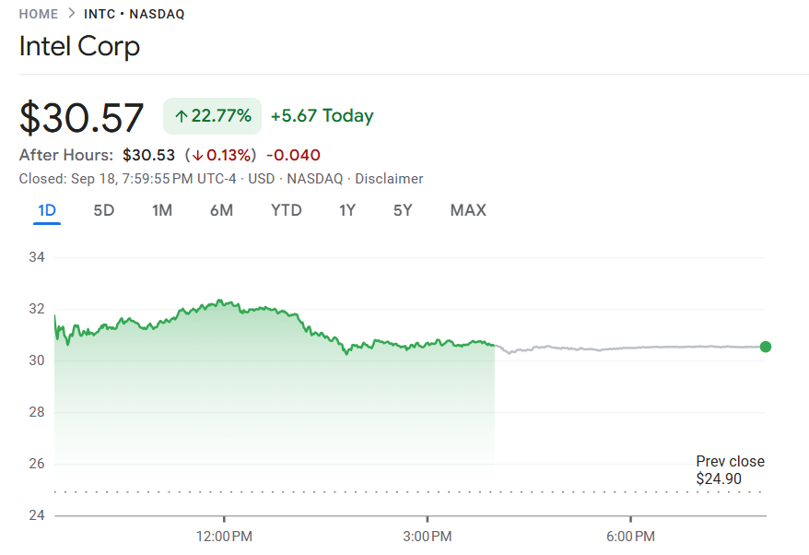Go to the HOME breadcrumb link
The height and width of the screenshot is (555, 809).
(x=39, y=15)
